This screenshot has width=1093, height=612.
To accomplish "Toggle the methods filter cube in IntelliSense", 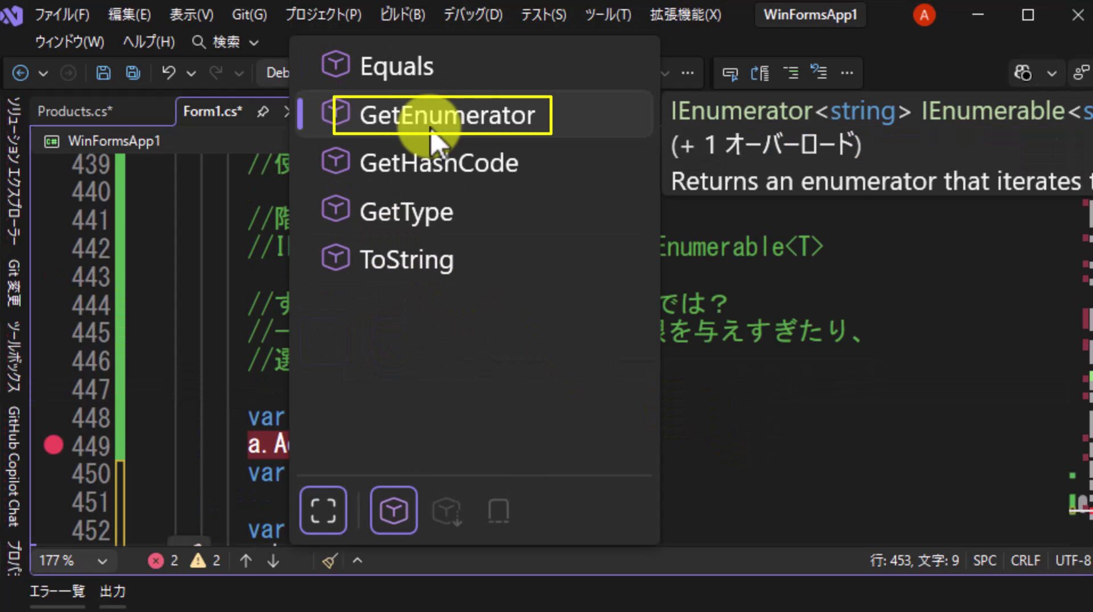I will [394, 510].
